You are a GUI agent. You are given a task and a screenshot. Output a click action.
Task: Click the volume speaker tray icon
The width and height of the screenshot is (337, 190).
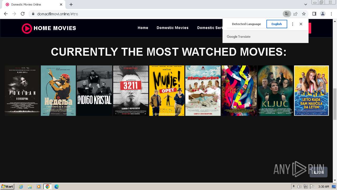[x=299, y=187]
